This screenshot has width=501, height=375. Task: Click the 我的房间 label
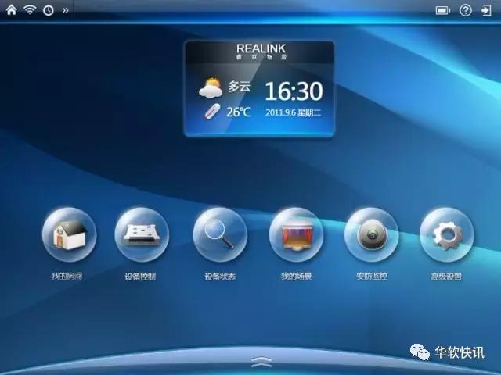coord(67,276)
